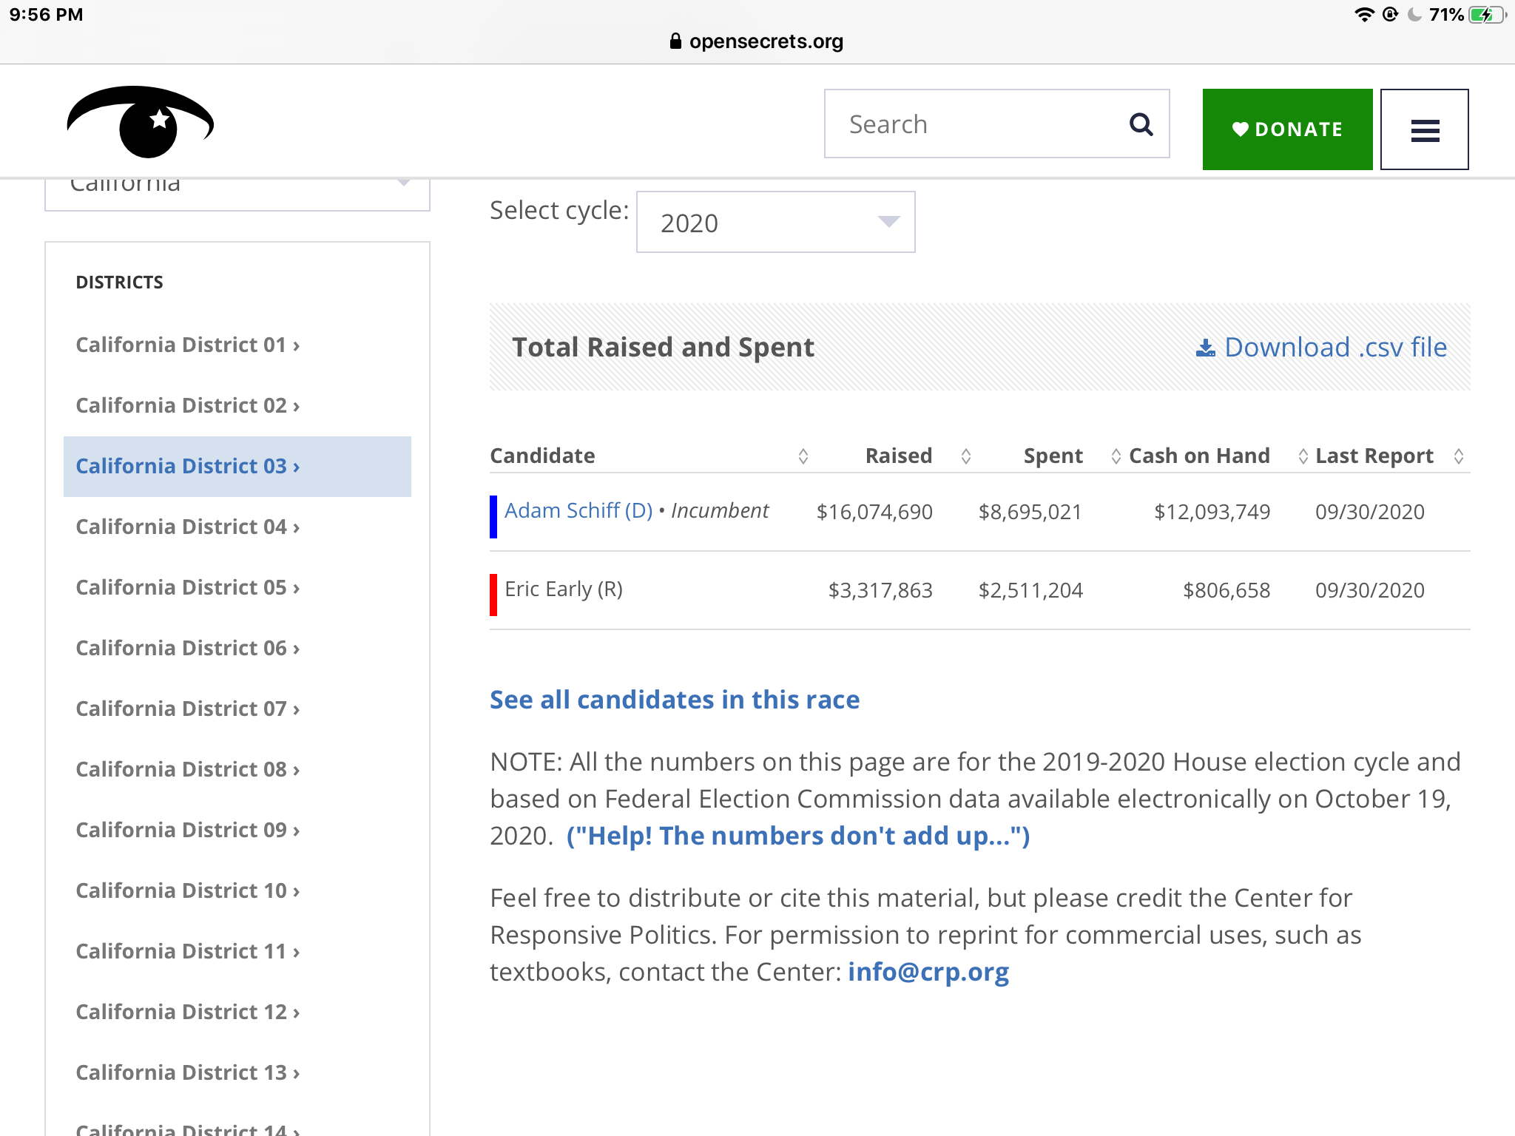The width and height of the screenshot is (1515, 1136).
Task: Click info@crp.org email link
Action: coord(928,972)
